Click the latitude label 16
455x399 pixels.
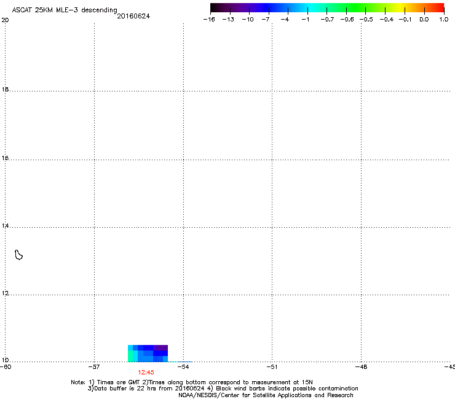tap(5, 158)
